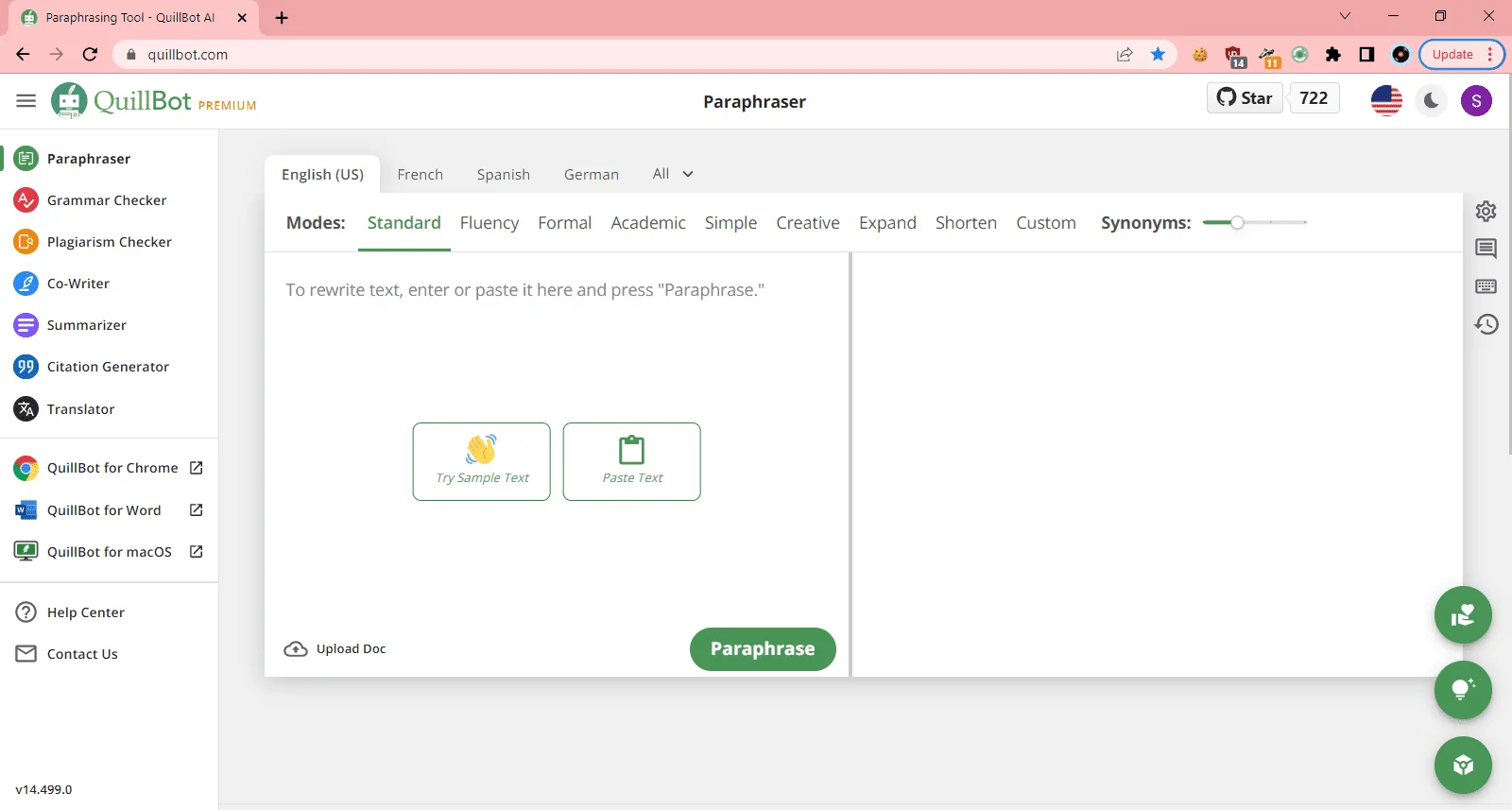Image resolution: width=1512 pixels, height=810 pixels.
Task: Open the keyboard hotkeys icon
Action: pos(1486,286)
